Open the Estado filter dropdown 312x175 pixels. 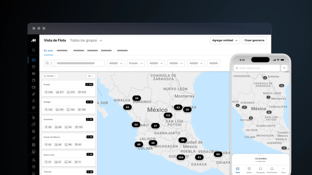click(136, 63)
